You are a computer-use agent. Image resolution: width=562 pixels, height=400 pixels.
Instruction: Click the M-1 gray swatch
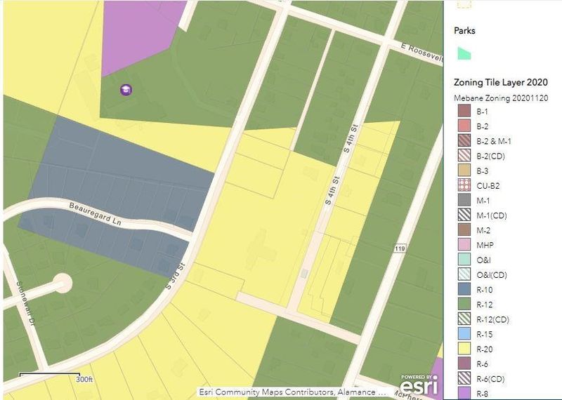(x=464, y=200)
